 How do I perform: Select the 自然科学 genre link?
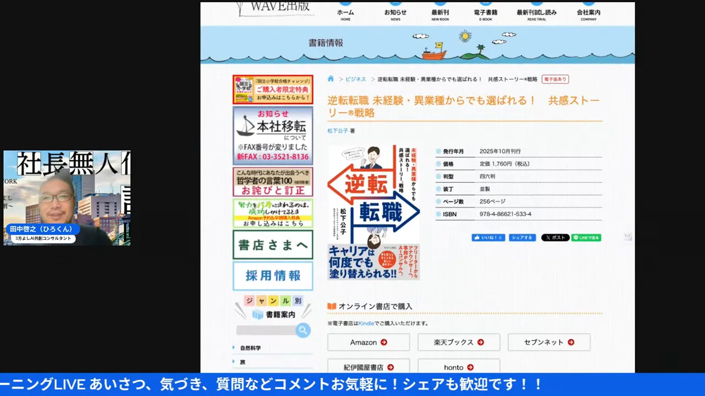(251, 348)
